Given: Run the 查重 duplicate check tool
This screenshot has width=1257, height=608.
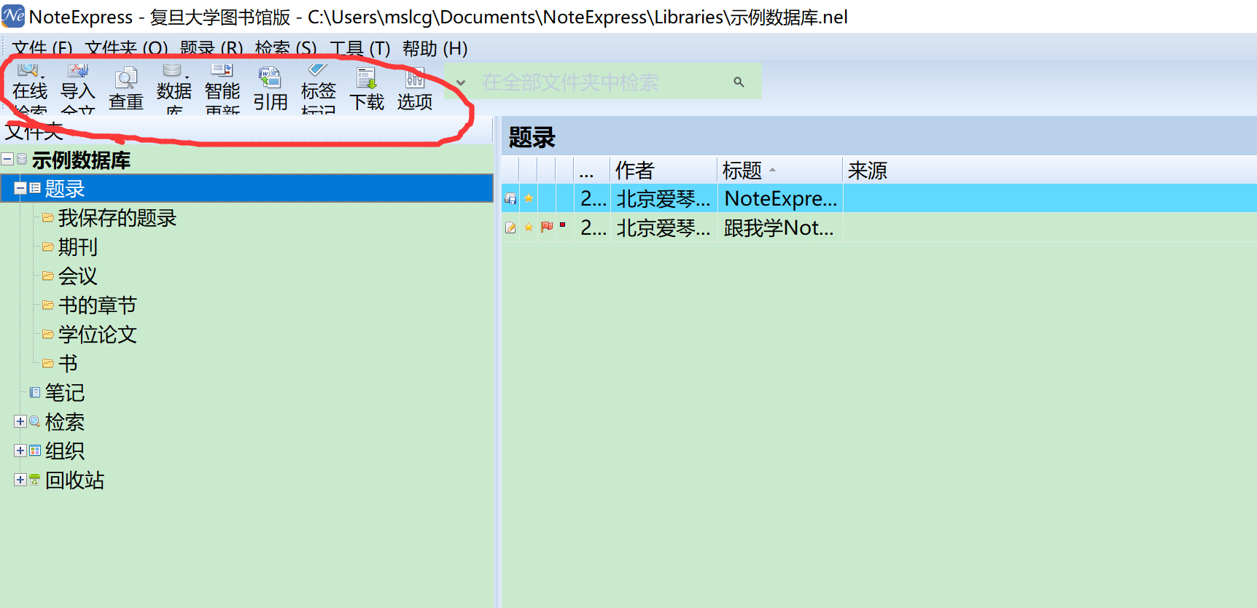Looking at the screenshot, I should click(x=126, y=89).
